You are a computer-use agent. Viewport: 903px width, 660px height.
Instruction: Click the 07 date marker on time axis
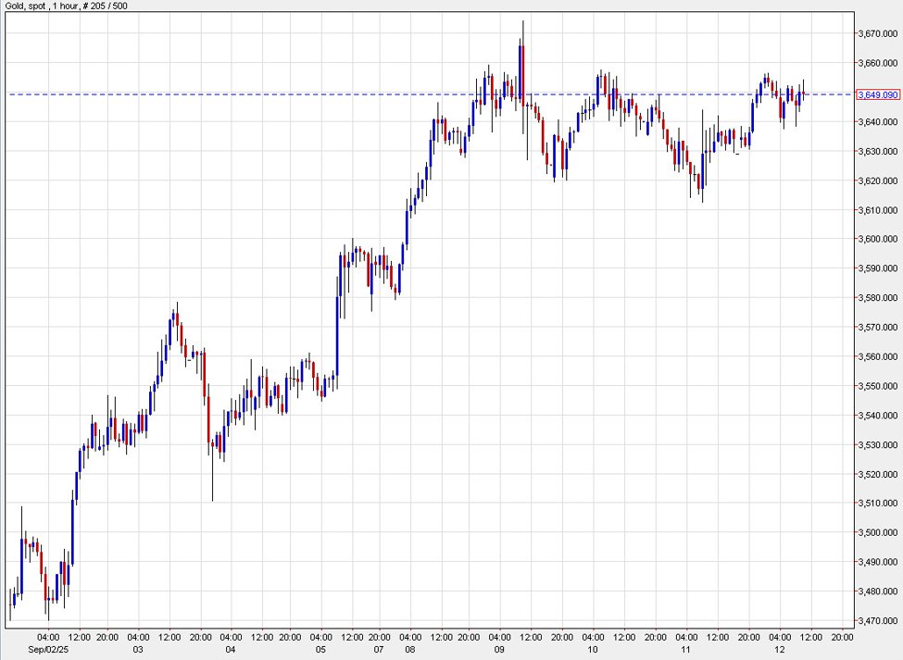[x=381, y=650]
